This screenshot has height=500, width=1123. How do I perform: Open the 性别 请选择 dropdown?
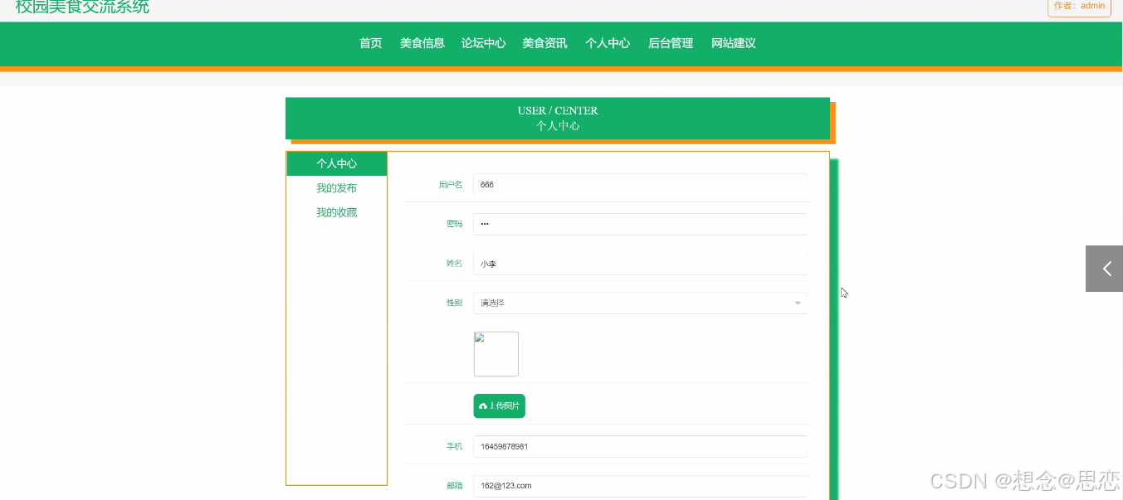click(640, 303)
